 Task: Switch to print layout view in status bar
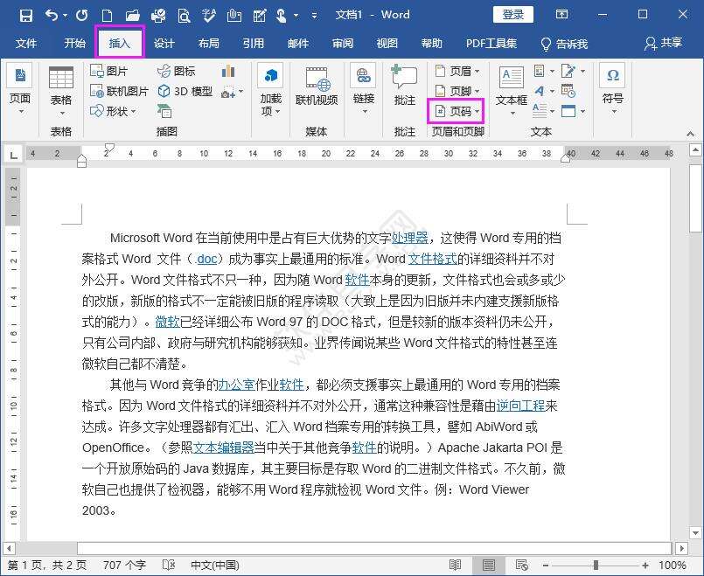pos(489,565)
